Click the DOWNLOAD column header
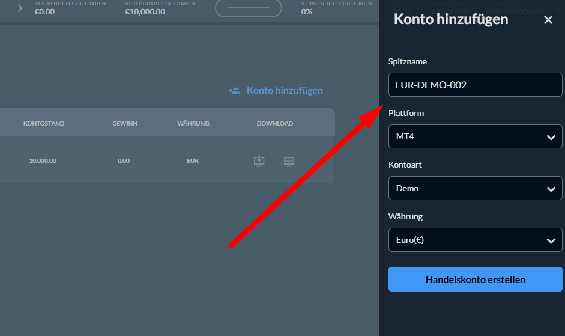The height and width of the screenshot is (336, 565). [275, 123]
